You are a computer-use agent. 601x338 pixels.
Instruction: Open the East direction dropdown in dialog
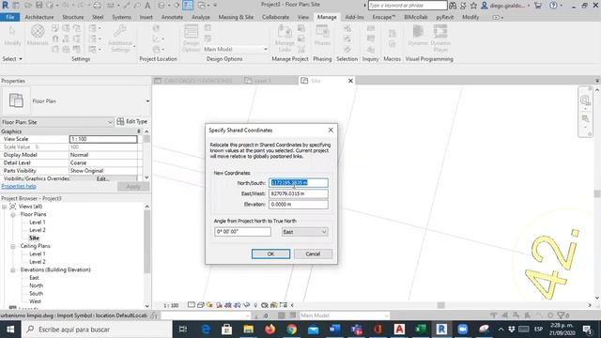point(304,232)
